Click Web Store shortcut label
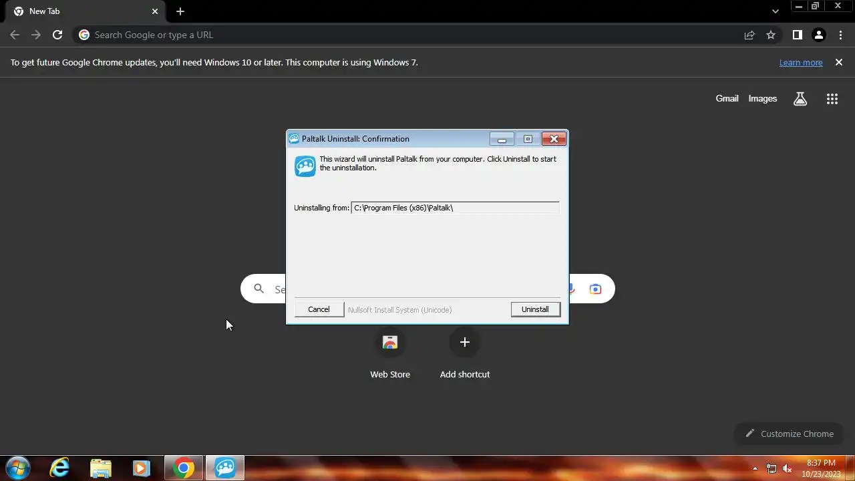Image resolution: width=855 pixels, height=481 pixels. coord(390,374)
